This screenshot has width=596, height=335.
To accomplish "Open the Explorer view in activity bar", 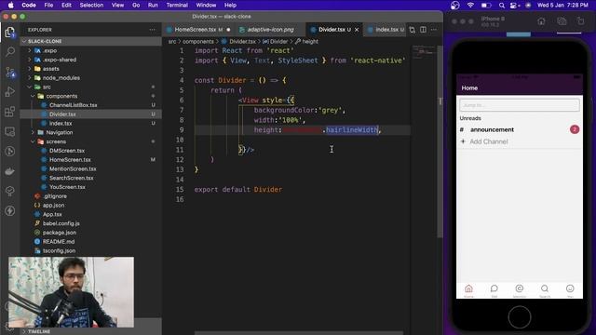I will (x=10, y=32).
